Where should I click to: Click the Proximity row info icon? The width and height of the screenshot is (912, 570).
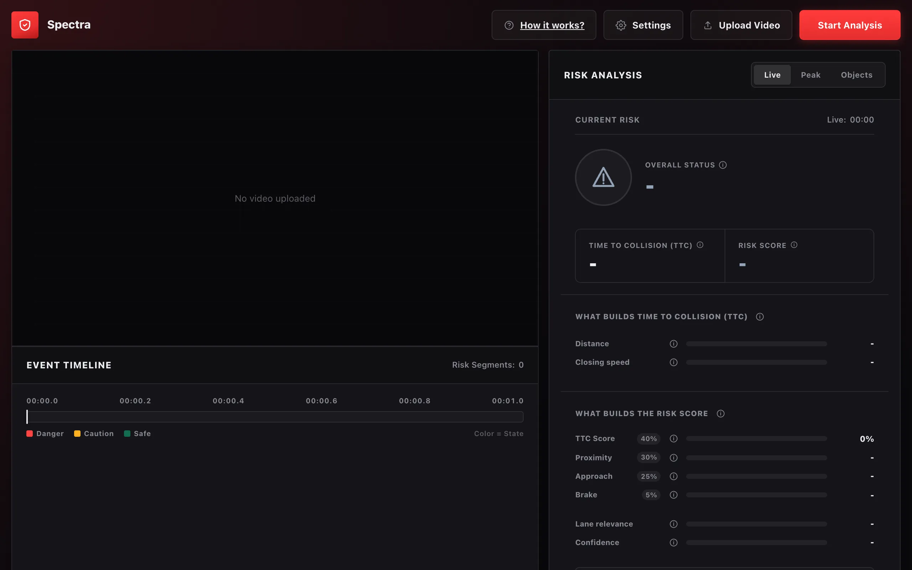tap(673, 457)
